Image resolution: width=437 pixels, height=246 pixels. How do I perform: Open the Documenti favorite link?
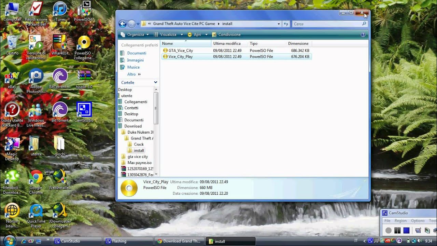pos(137,53)
